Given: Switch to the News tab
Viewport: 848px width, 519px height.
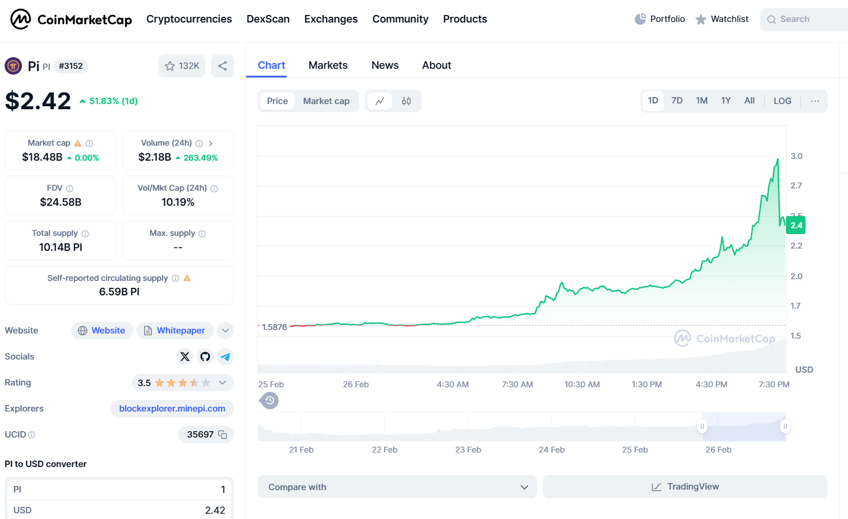Looking at the screenshot, I should click(x=385, y=65).
